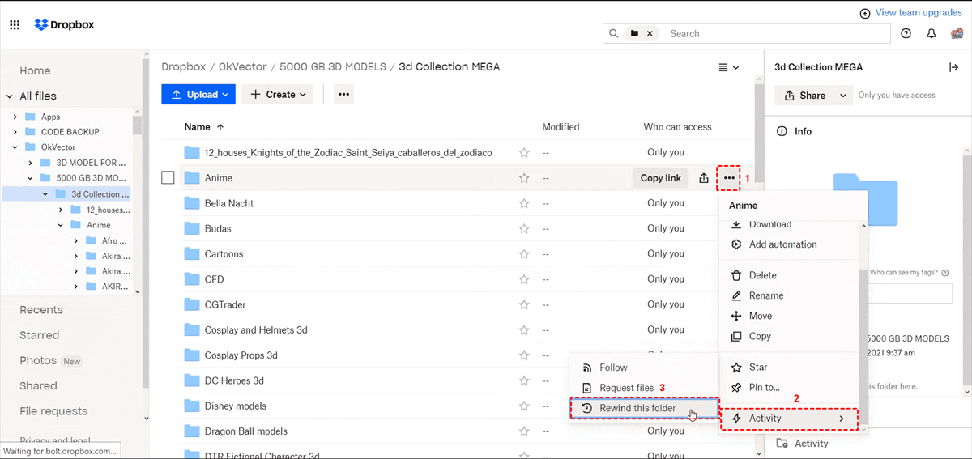This screenshot has height=459, width=972.
Task: Open Activity section in the details panel
Action: point(811,444)
